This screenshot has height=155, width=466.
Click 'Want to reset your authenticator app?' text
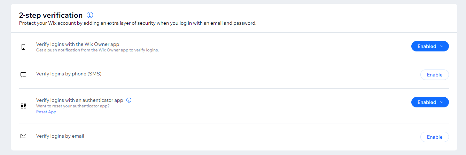coord(73,106)
